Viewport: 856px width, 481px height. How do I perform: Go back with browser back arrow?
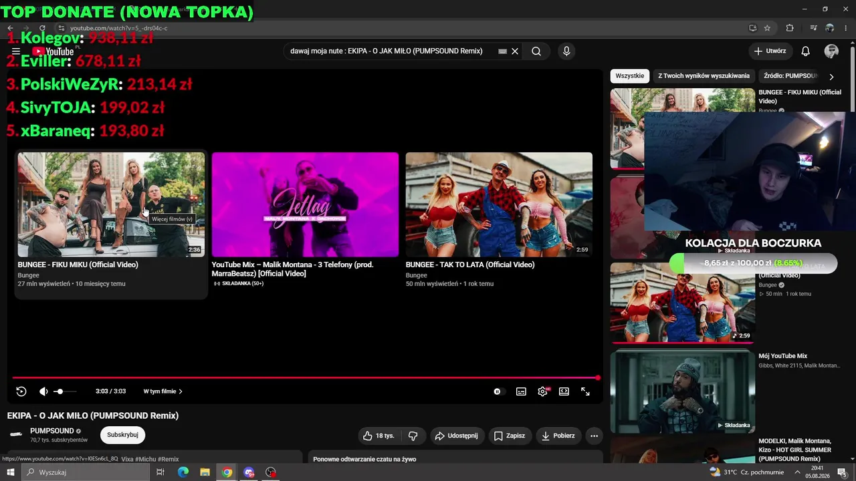[10, 28]
